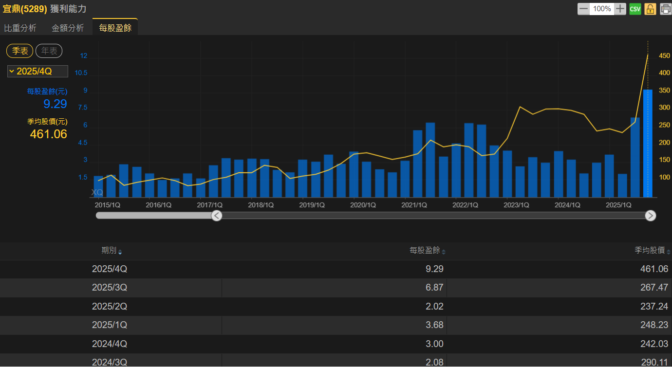The width and height of the screenshot is (672, 367).
Task: Click the left arrow handle on chart range bar
Action: 217,216
